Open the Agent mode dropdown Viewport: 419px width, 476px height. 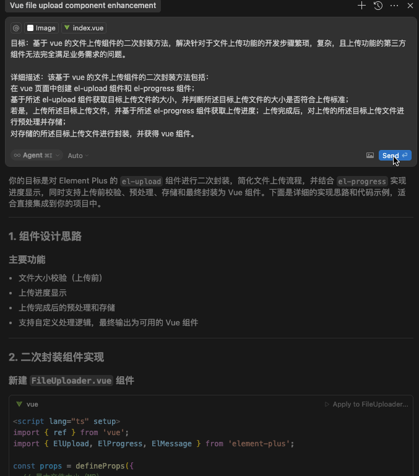click(x=37, y=155)
